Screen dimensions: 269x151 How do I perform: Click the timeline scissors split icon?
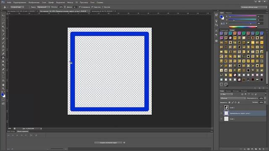31,135
